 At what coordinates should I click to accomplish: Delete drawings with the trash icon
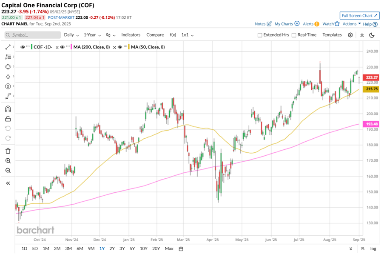point(8,151)
